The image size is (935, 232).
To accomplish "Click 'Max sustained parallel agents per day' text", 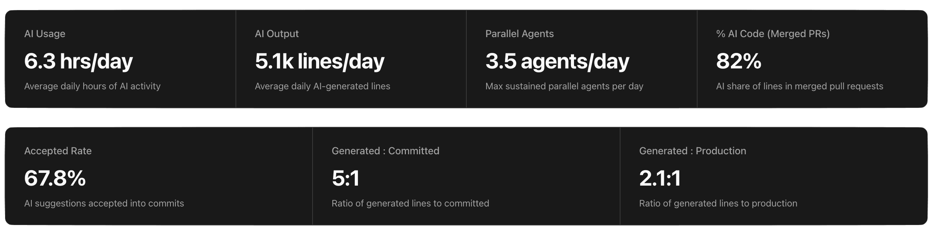I will [564, 86].
